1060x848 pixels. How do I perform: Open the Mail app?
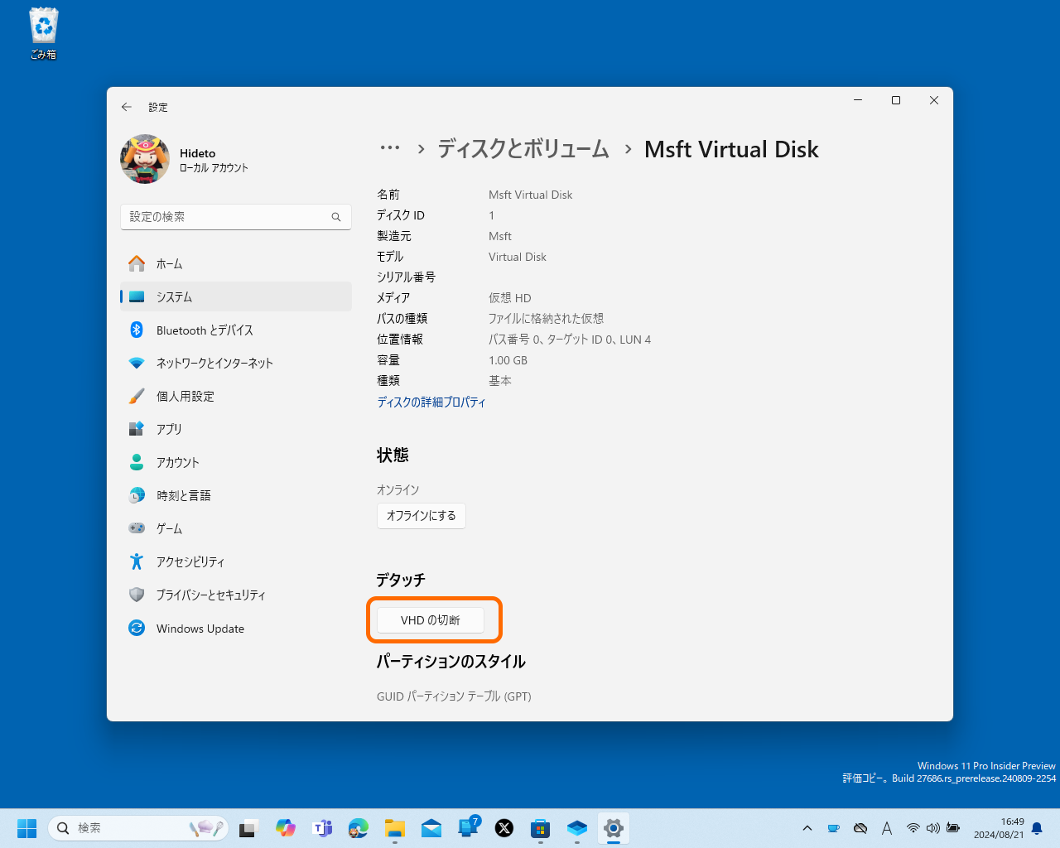[x=431, y=827]
